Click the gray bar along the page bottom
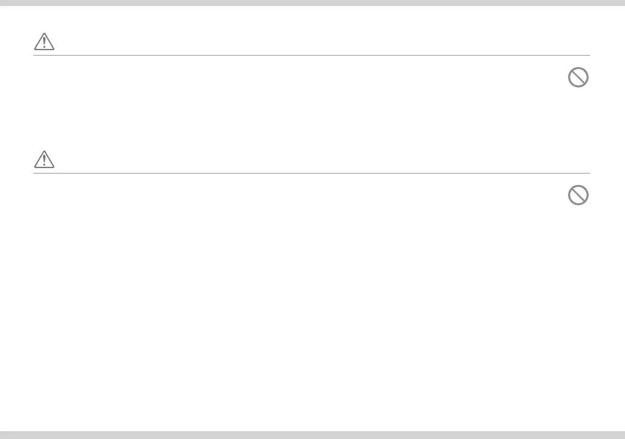 [x=312, y=435]
